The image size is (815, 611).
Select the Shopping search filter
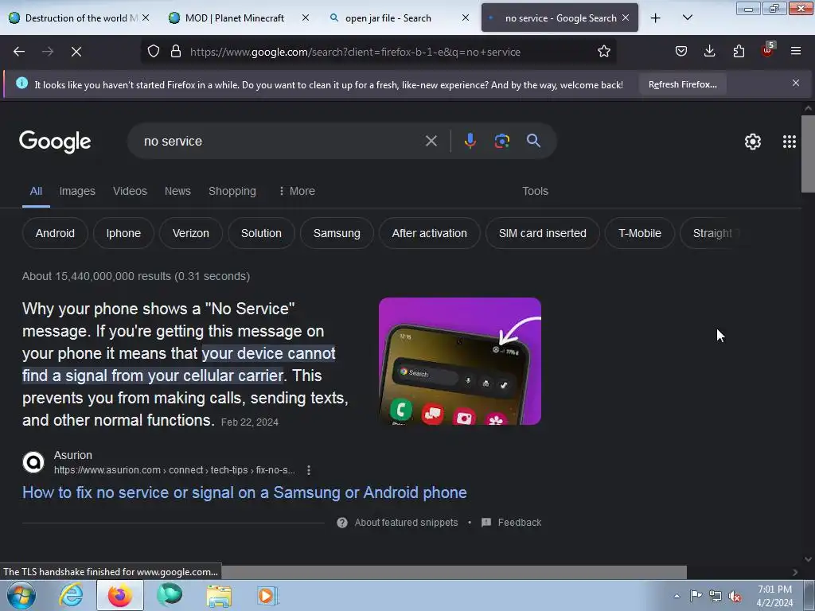tap(232, 191)
